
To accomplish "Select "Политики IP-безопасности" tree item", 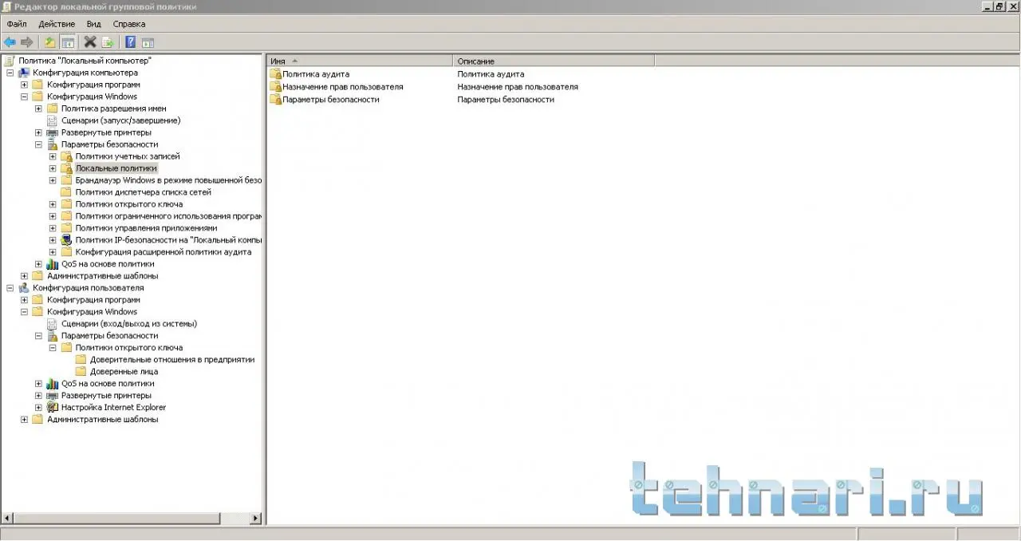I will pyautogui.click(x=168, y=240).
